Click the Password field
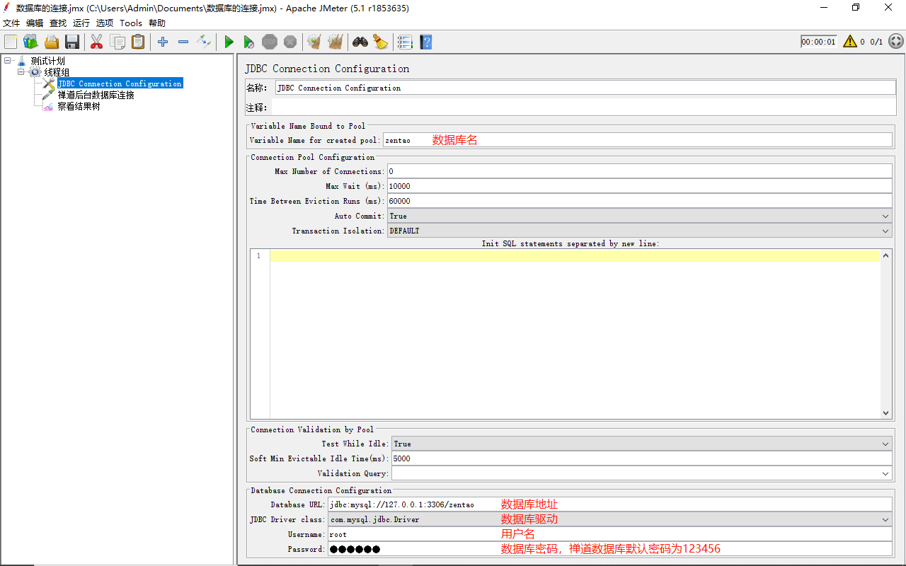This screenshot has height=566, width=906. [610, 549]
